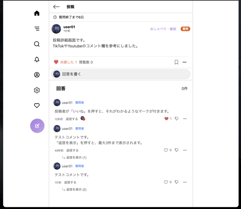
Task: Open notifications bell in the sidebar
Action: (37, 59)
